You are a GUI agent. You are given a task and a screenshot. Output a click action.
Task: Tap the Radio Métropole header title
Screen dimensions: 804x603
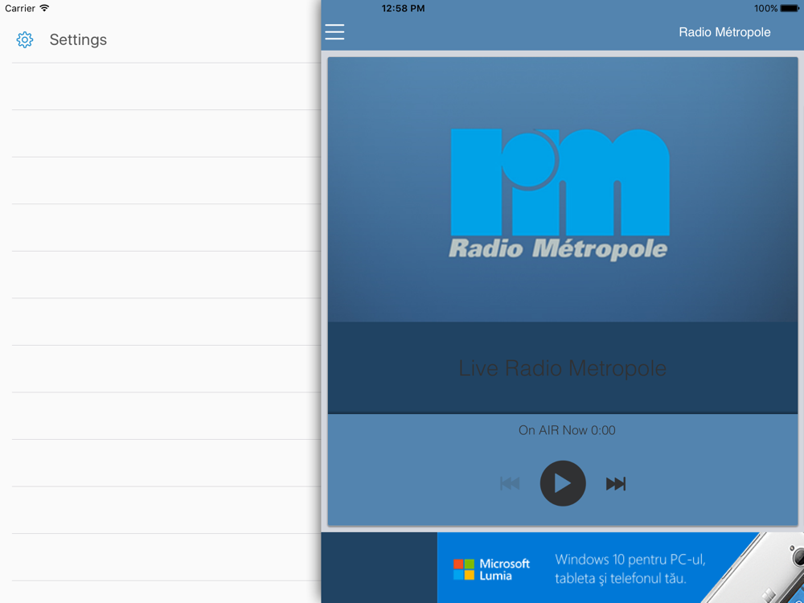click(x=724, y=32)
